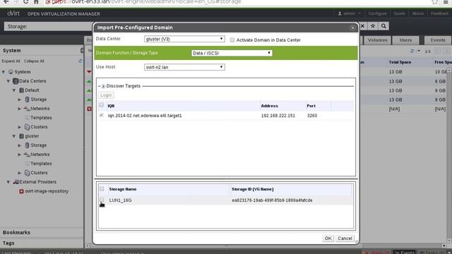Image resolution: width=452 pixels, height=254 pixels.
Task: Open the About menu item
Action: click(x=417, y=13)
